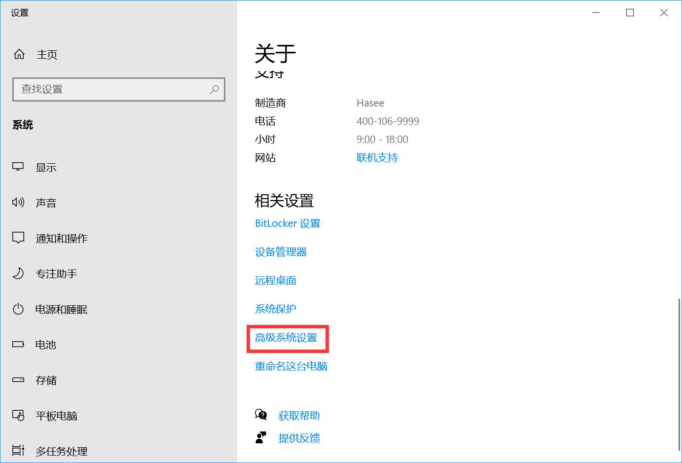Screen dimensions: 682x463
Task: Click the search magnifier icon
Action: pos(214,89)
